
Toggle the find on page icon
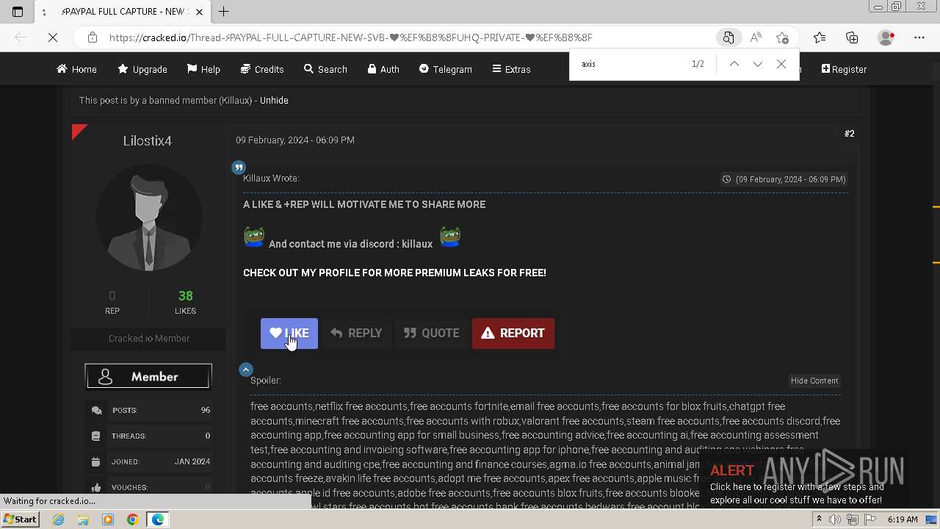click(x=728, y=37)
